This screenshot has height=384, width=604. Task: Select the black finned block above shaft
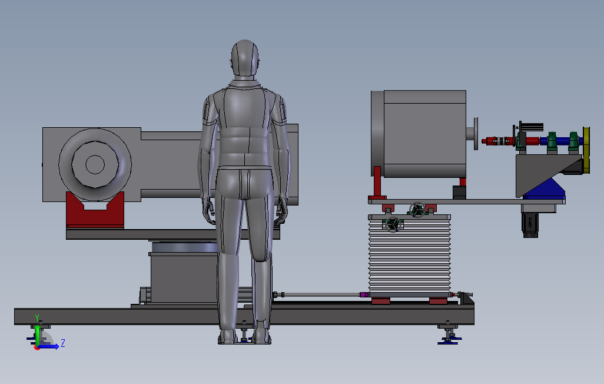tap(532, 127)
